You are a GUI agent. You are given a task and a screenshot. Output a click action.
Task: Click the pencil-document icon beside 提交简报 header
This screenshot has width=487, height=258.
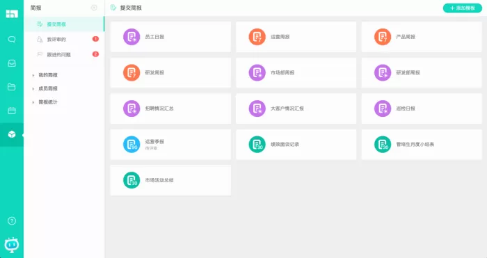(113, 8)
